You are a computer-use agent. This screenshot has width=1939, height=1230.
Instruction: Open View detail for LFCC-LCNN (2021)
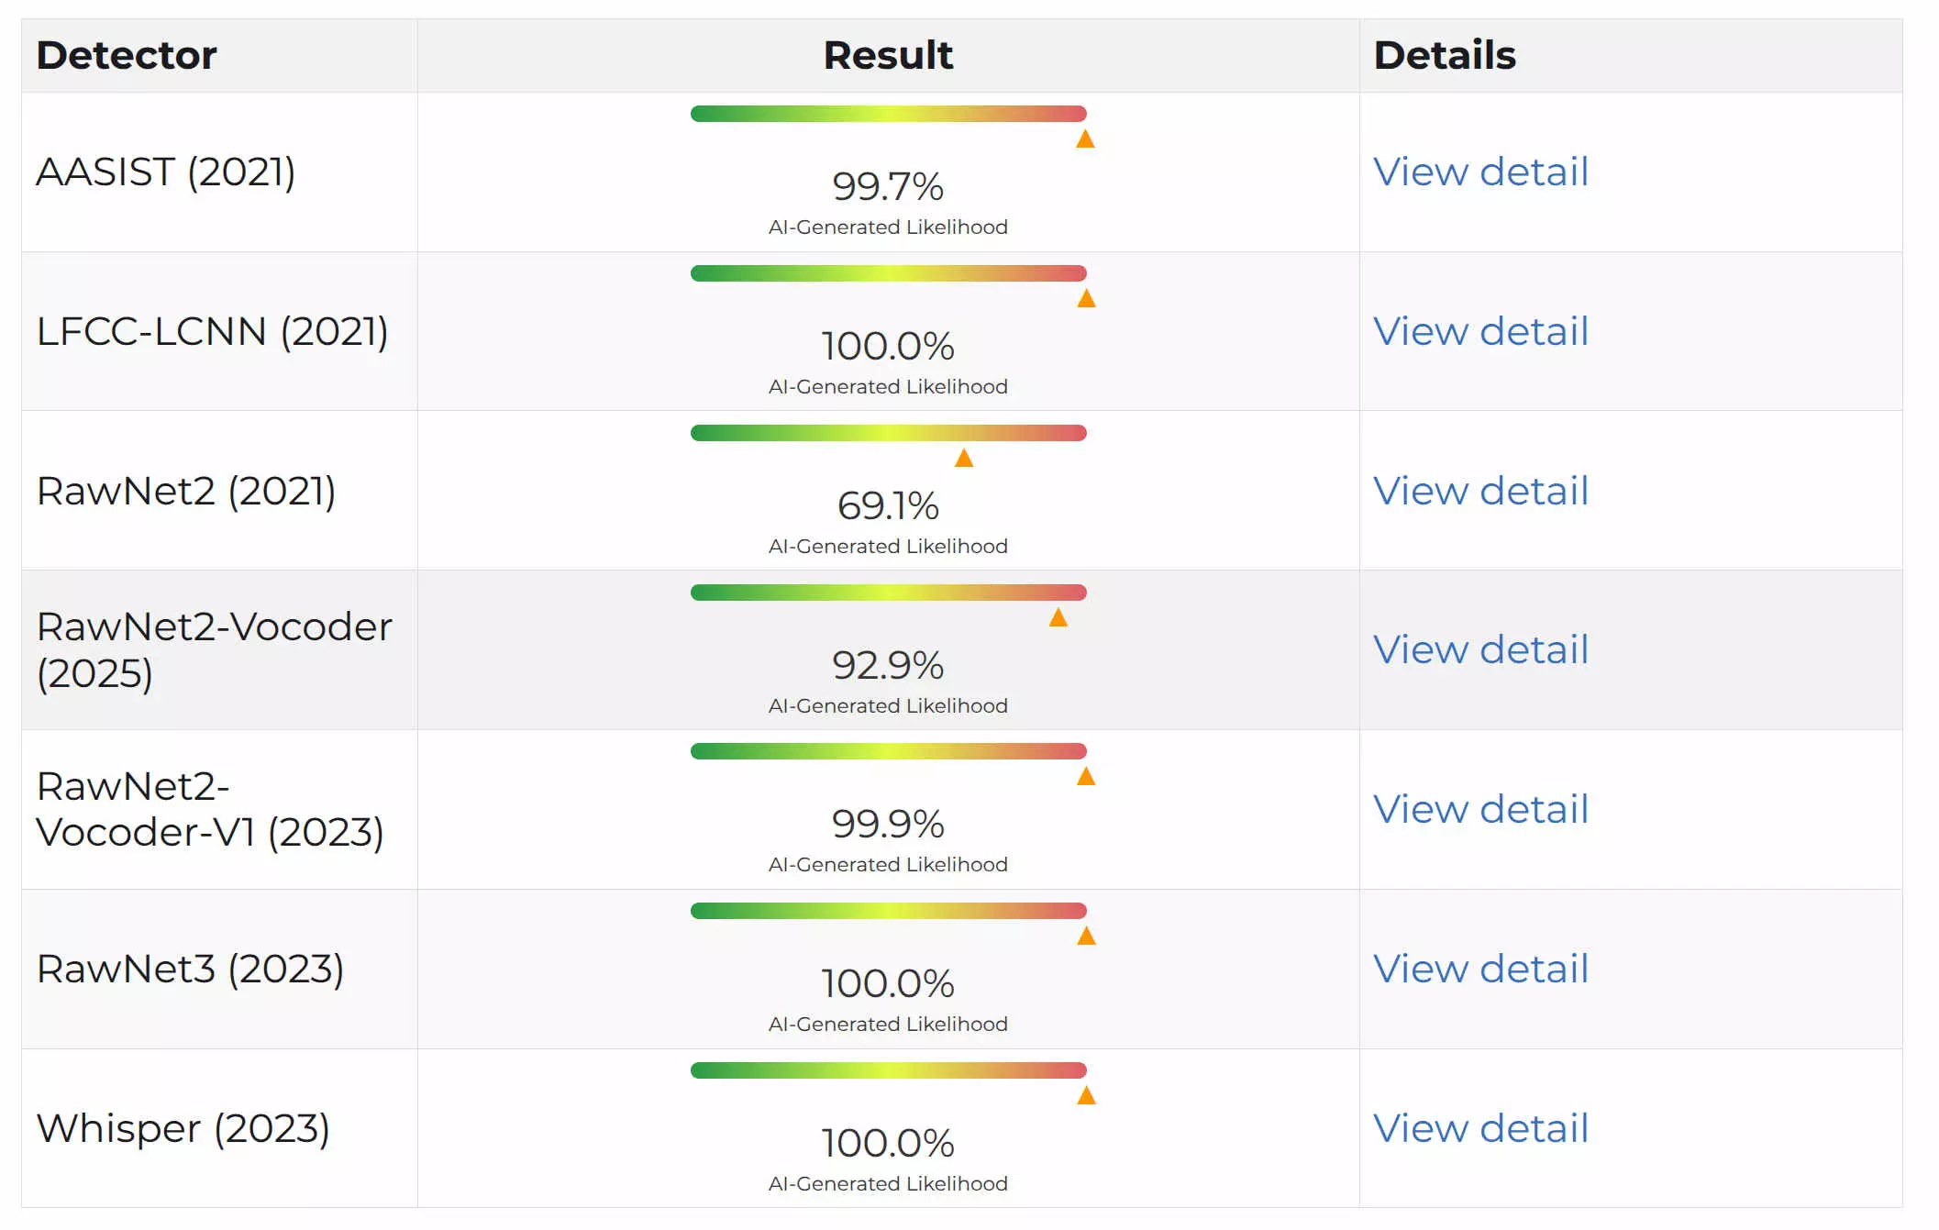1480,331
